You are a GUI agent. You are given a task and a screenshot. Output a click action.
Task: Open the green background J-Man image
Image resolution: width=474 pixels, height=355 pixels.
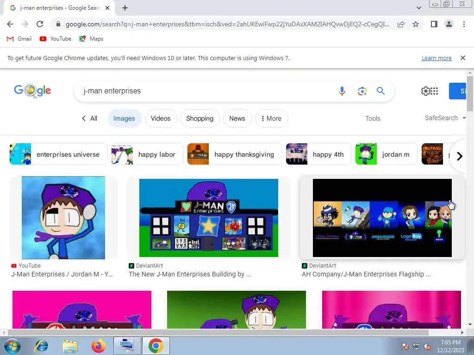(237, 309)
